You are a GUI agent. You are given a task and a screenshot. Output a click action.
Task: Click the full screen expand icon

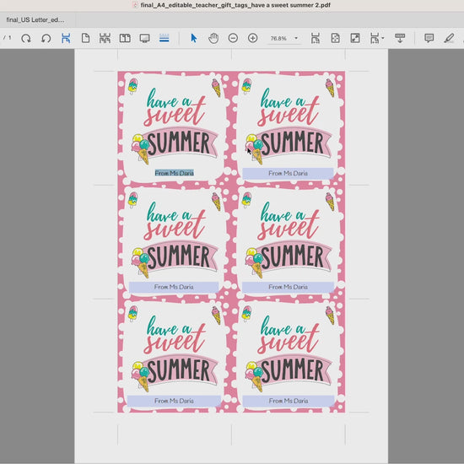[x=355, y=38]
